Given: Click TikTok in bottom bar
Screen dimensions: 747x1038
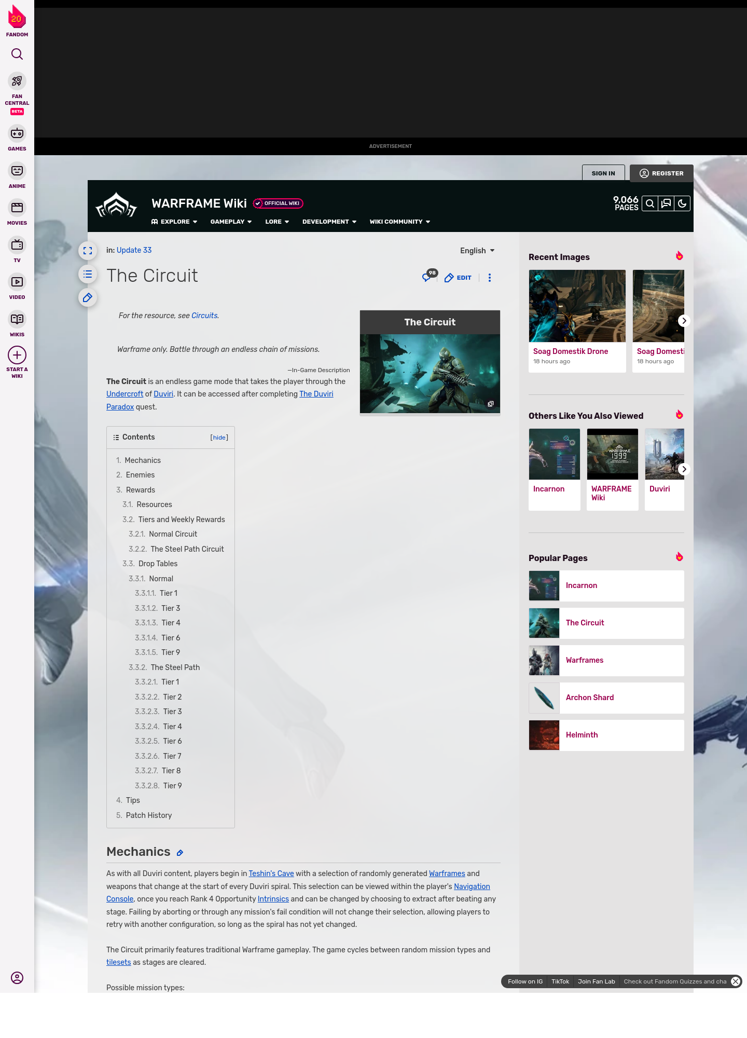Looking at the screenshot, I should pos(560,981).
